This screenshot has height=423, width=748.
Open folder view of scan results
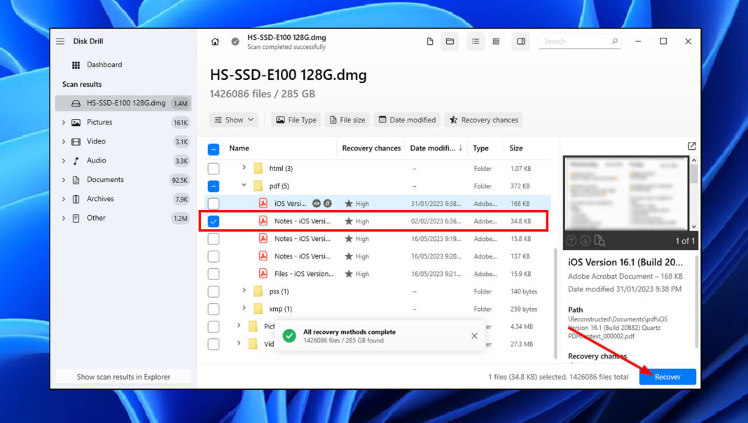pos(450,41)
